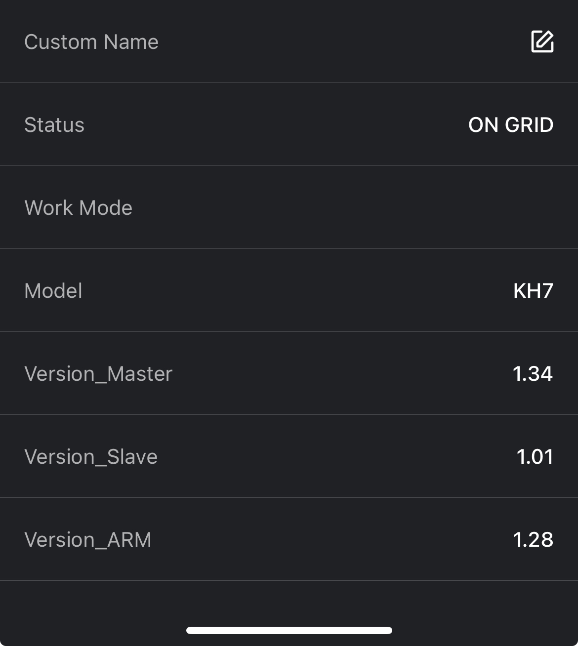Image resolution: width=578 pixels, height=646 pixels.
Task: Tap the 1.01 slave version value
Action: (535, 457)
